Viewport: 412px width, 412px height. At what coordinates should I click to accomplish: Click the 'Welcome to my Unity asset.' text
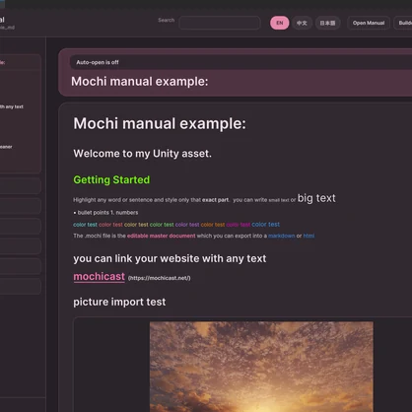coord(142,154)
